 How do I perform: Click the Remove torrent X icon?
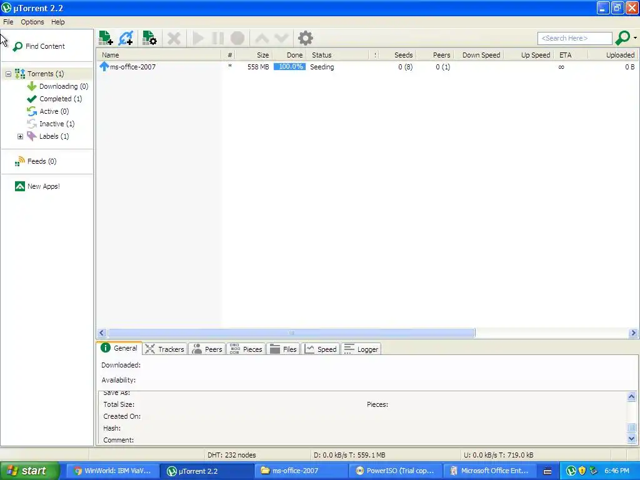[174, 38]
